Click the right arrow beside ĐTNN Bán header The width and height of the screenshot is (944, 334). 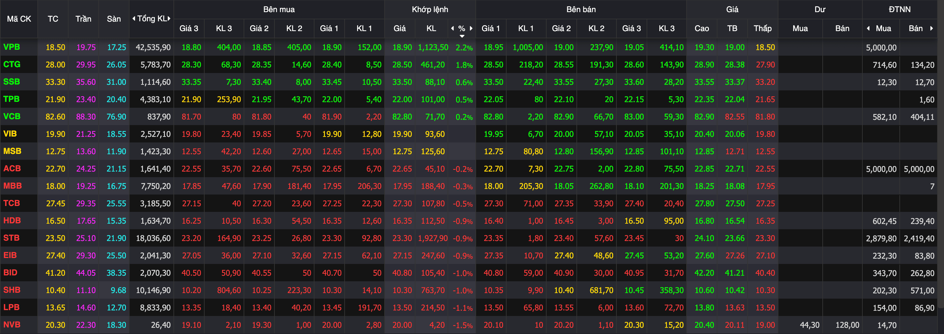(931, 28)
